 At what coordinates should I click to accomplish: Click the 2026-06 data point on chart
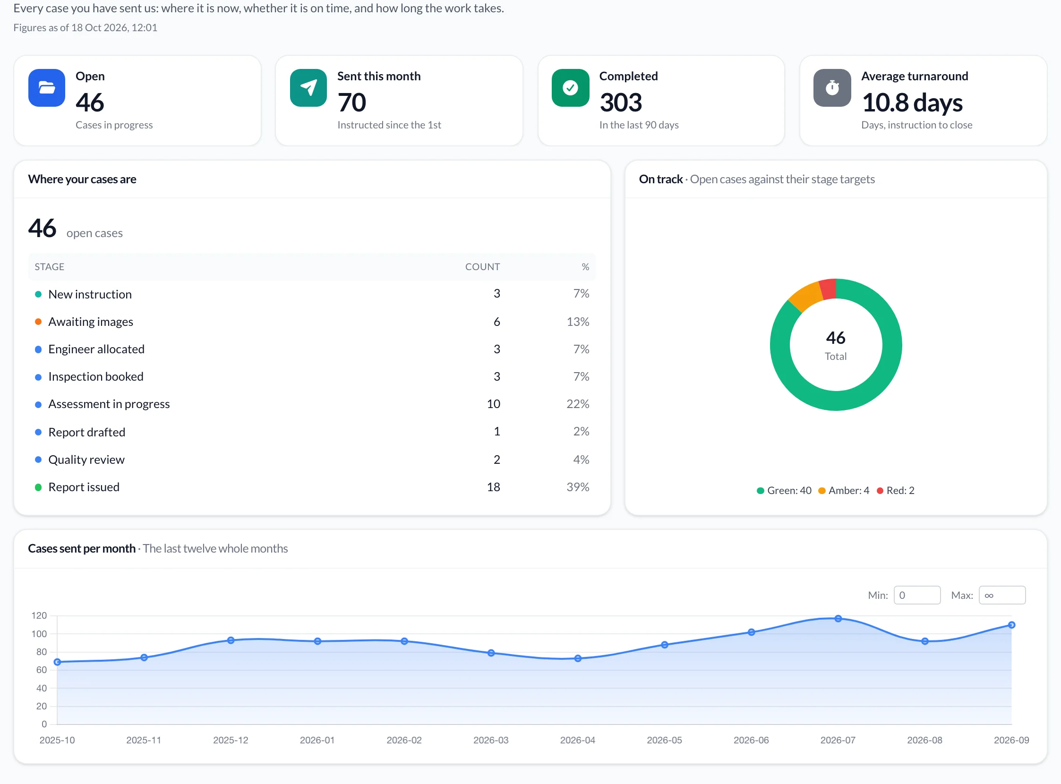tap(751, 632)
